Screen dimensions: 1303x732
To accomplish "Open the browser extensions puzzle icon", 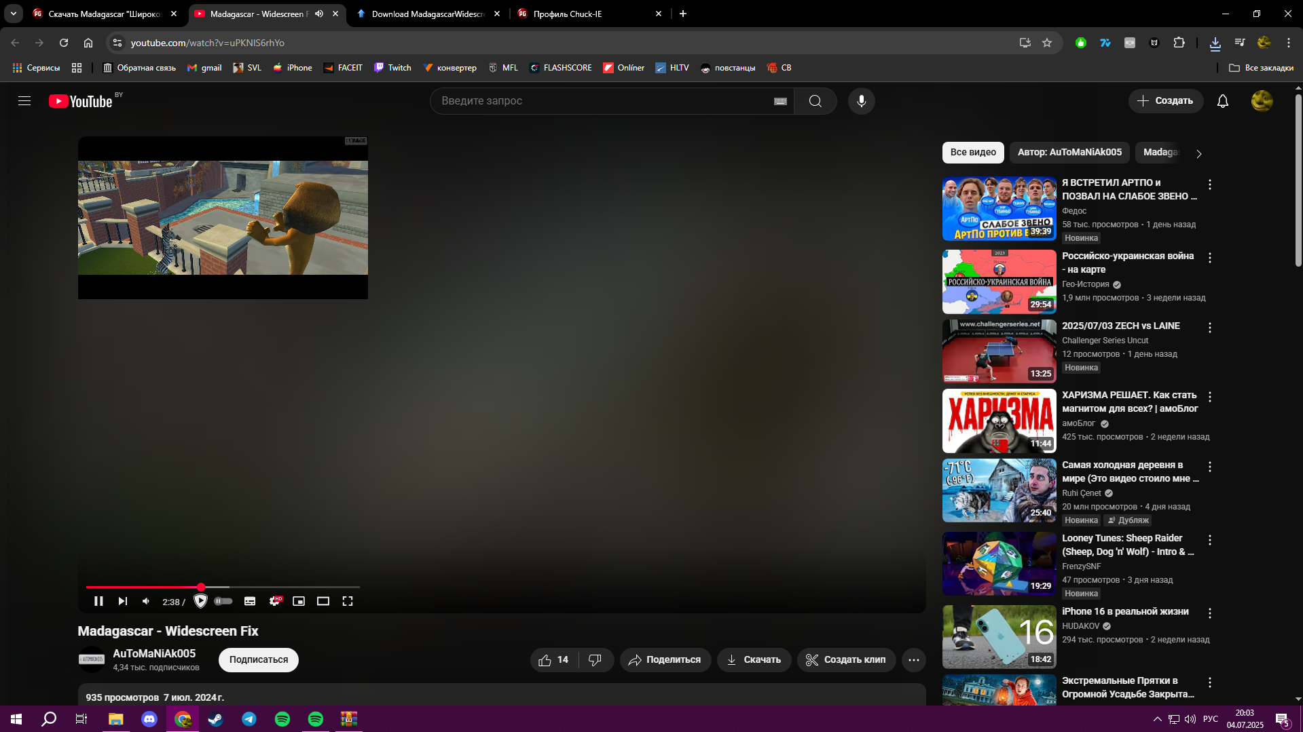I will [x=1179, y=43].
